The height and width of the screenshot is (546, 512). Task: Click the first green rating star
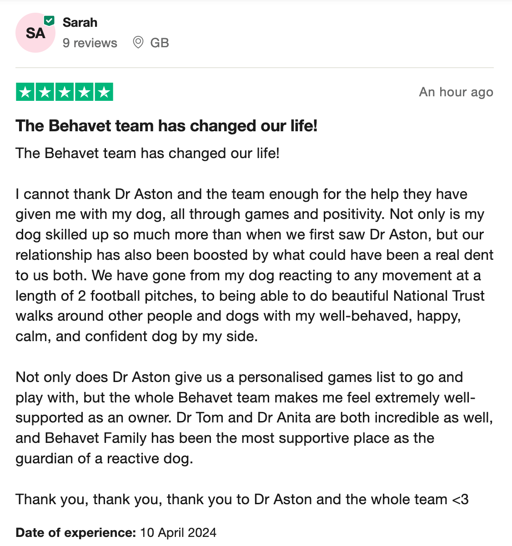coord(25,92)
